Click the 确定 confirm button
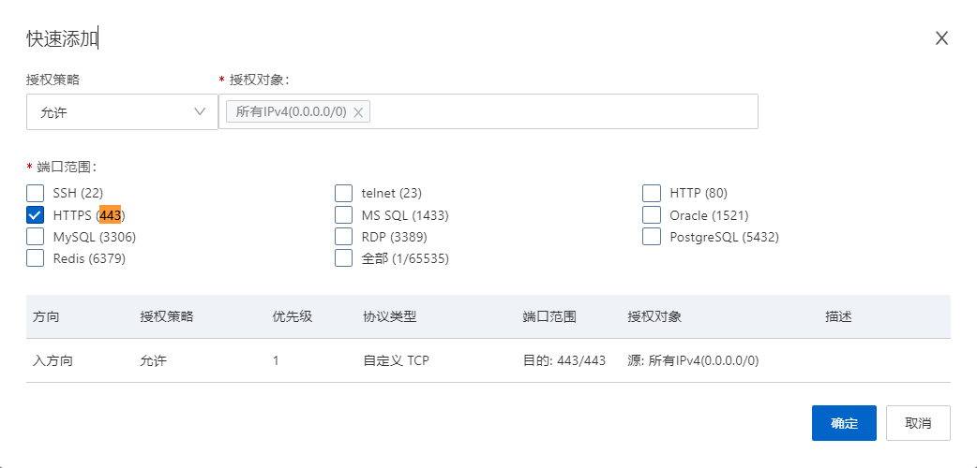This screenshot has height=468, width=977. click(x=844, y=423)
